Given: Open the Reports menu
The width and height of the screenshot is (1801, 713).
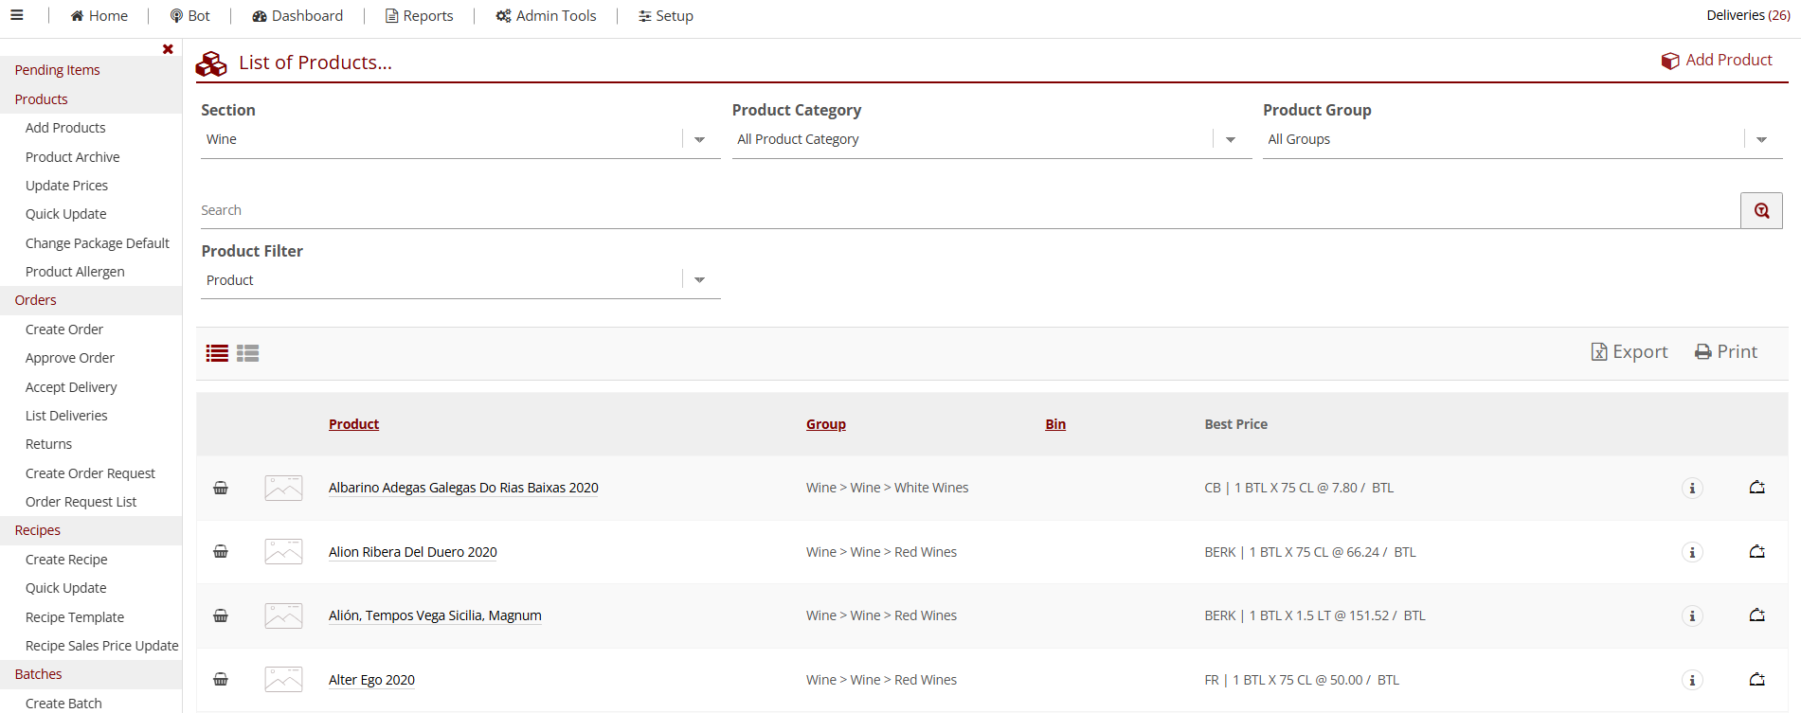Looking at the screenshot, I should click(x=419, y=15).
